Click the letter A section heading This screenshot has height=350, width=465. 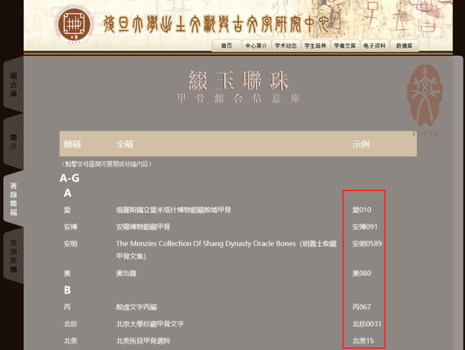tap(68, 193)
